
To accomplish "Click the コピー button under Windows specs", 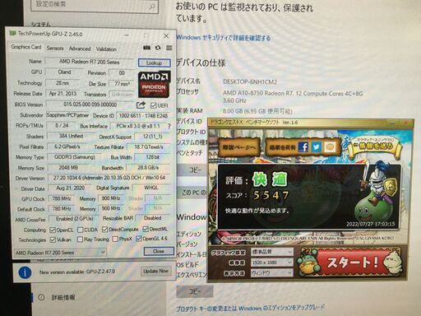I will coord(195,291).
